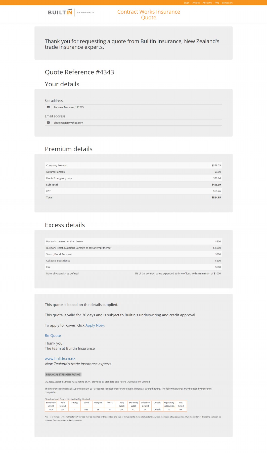Open the FAQ link in top bar
This screenshot has width=267, height=453.
click(217, 3)
